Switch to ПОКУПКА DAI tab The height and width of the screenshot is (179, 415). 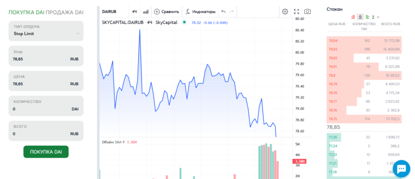pos(26,12)
